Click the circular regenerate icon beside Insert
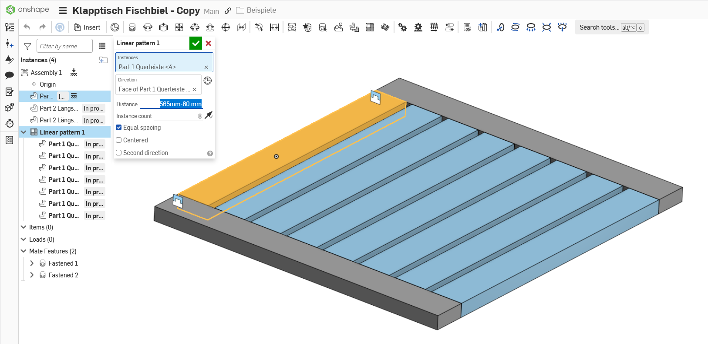Screen dimensions: 708x344 60,27
